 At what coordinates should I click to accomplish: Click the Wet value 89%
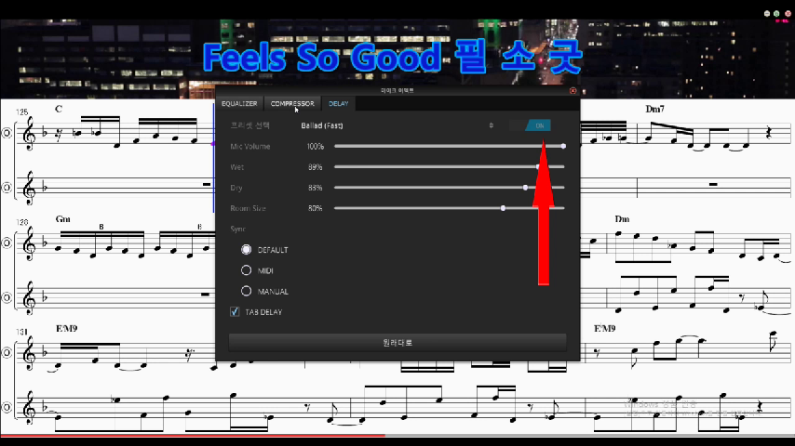click(316, 167)
